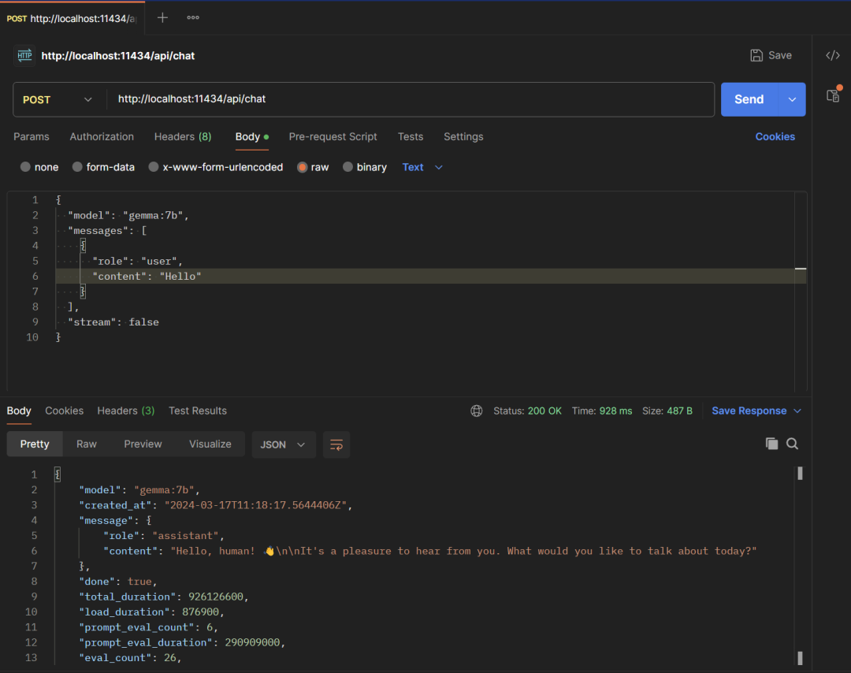Click the copy response icon
This screenshot has width=851, height=673.
click(x=771, y=444)
